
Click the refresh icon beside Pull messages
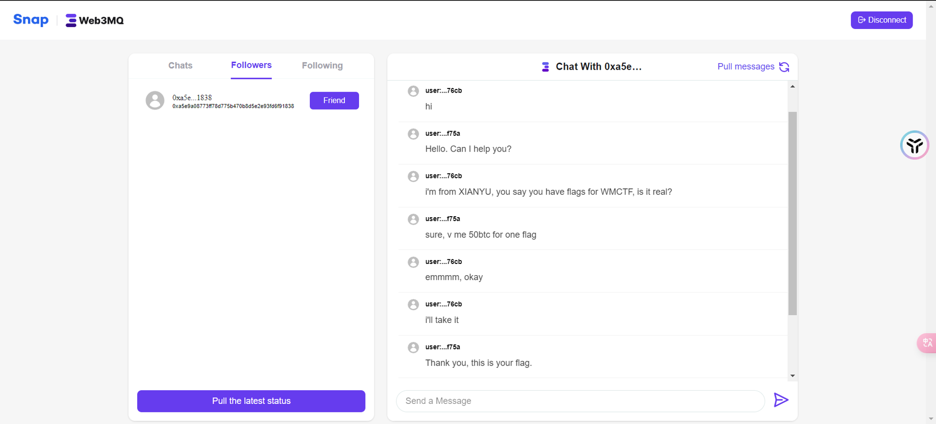coord(784,67)
